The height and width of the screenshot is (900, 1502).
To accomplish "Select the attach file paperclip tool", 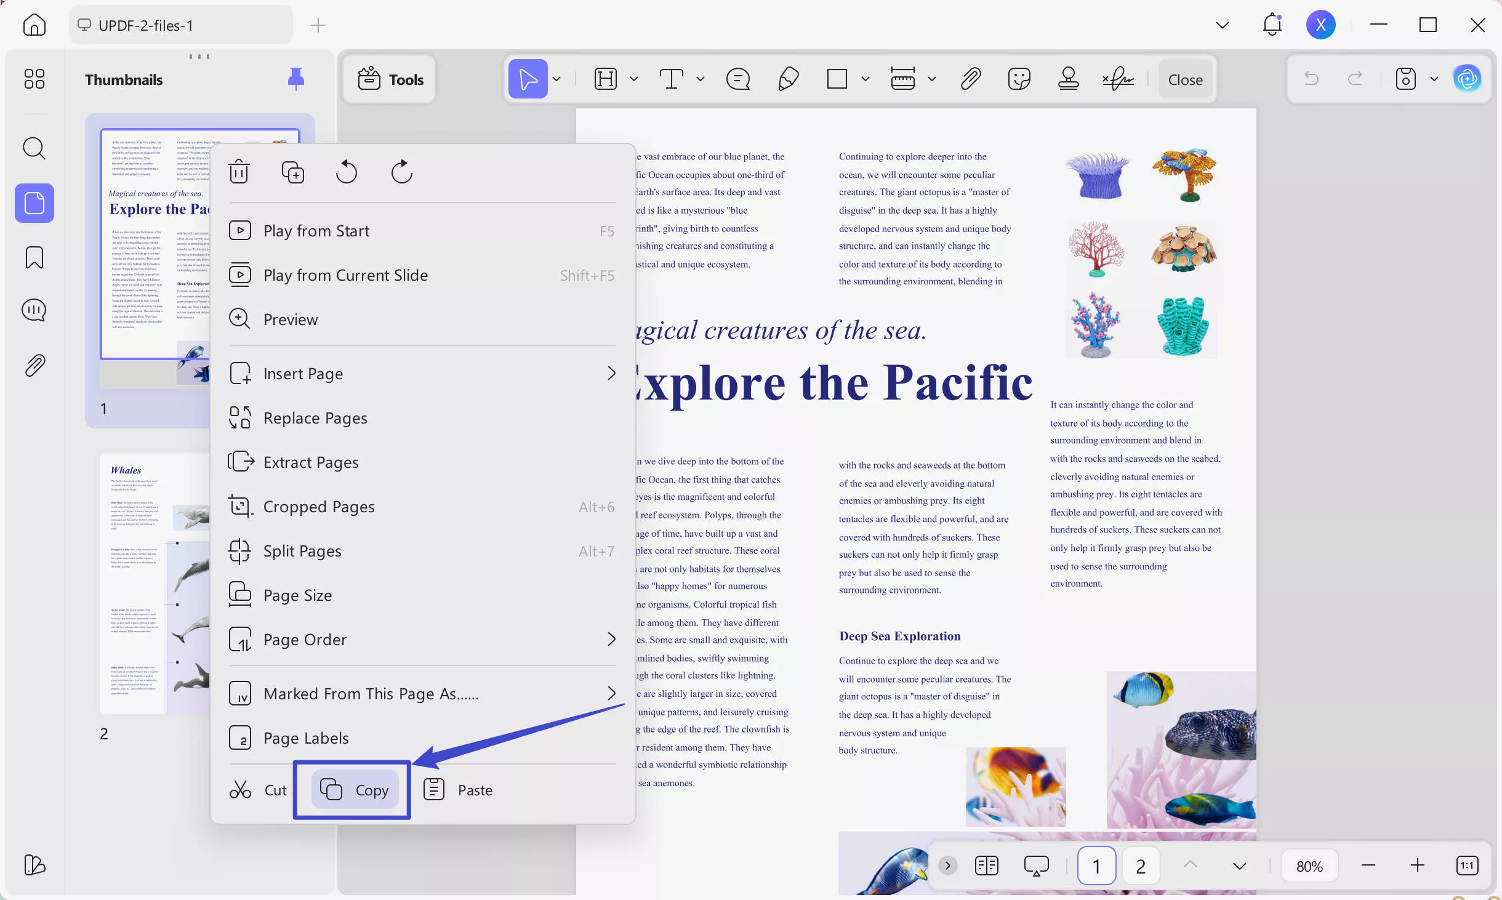I will tap(970, 79).
